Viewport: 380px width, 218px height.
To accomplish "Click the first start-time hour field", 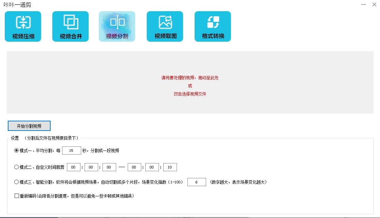I will pyautogui.click(x=73, y=167).
